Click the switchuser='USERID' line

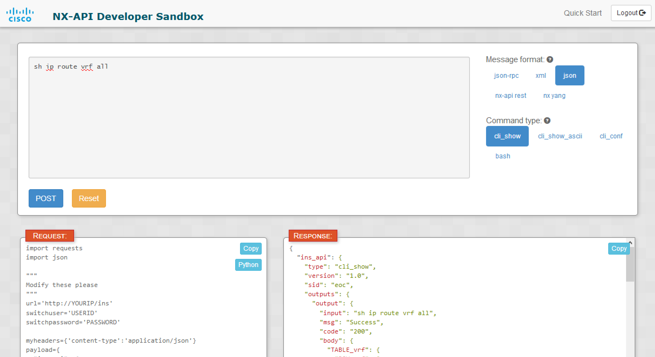click(61, 313)
